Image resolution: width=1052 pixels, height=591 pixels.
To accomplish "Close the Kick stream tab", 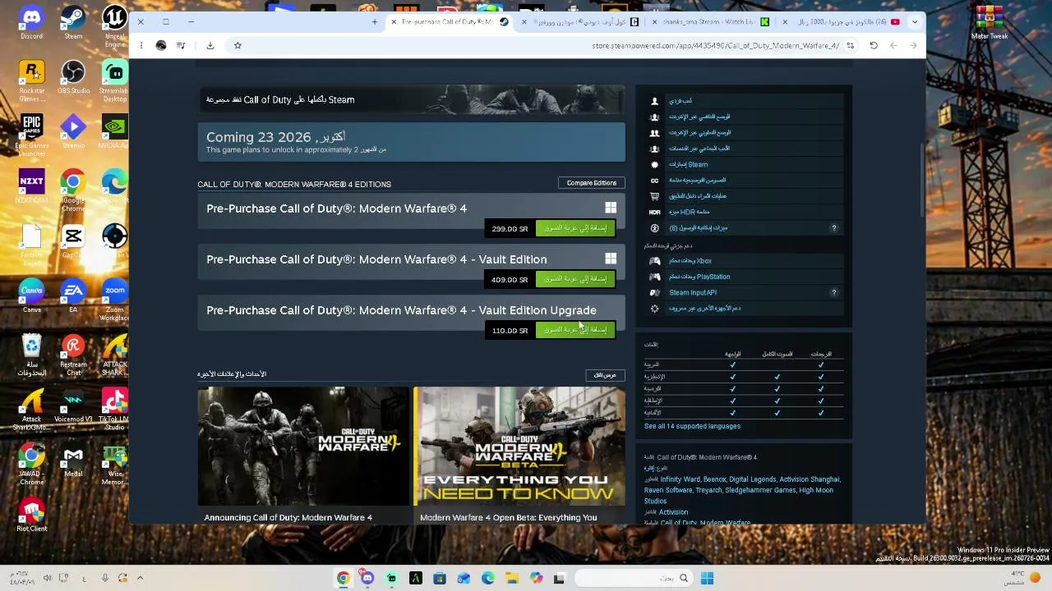I will (x=655, y=22).
